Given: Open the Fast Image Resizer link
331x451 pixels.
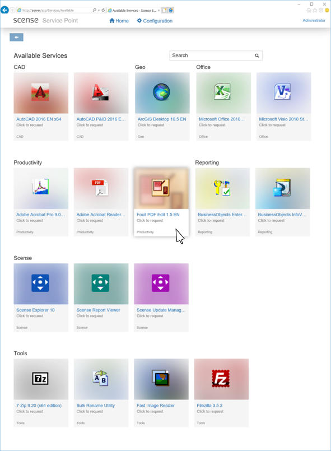Looking at the screenshot, I should (156, 406).
